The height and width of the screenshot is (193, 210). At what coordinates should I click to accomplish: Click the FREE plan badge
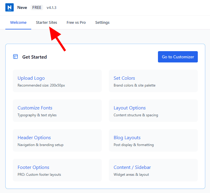37,7
